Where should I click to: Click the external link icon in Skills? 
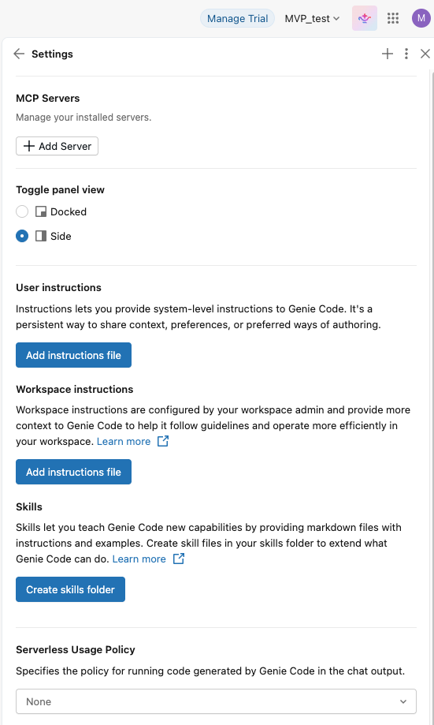(179, 559)
